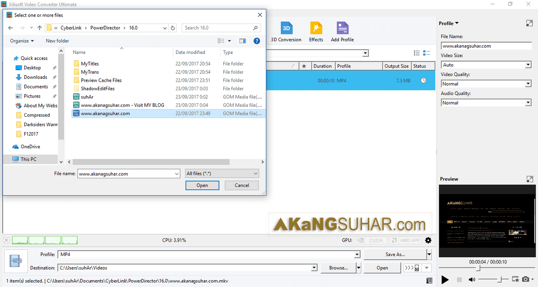
Task: Expand the File name history dropdown
Action: click(x=176, y=173)
